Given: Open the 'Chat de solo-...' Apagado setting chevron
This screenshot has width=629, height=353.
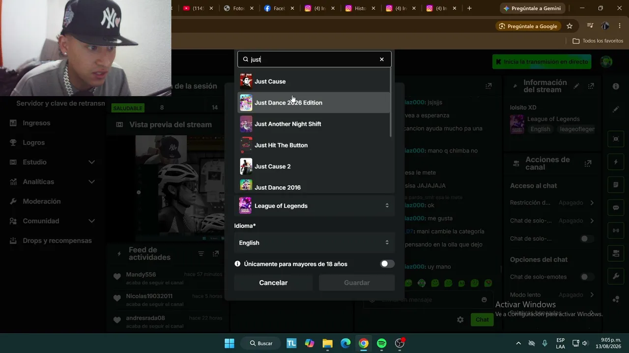Looking at the screenshot, I should point(592,221).
